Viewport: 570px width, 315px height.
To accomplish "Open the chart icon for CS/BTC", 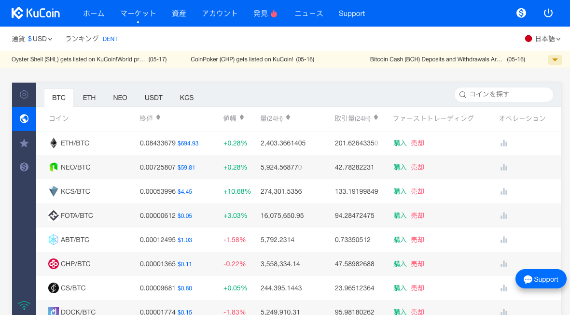I will (x=504, y=288).
